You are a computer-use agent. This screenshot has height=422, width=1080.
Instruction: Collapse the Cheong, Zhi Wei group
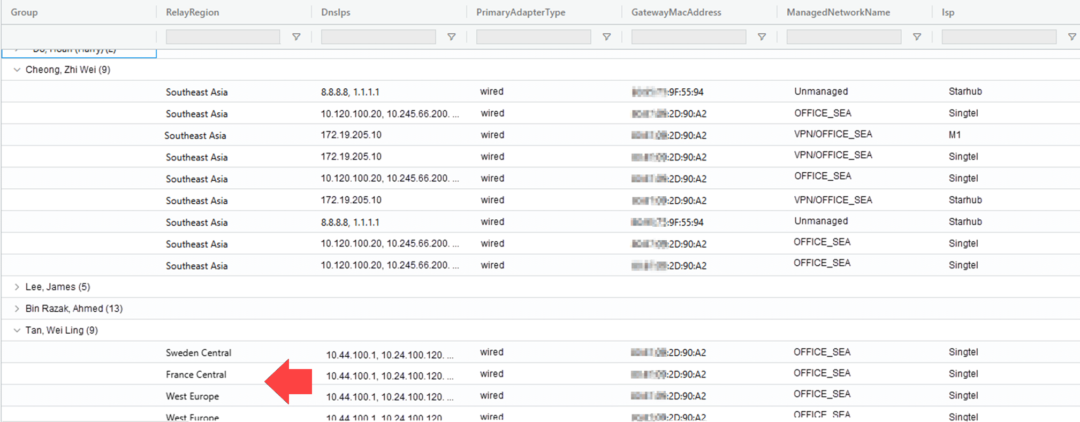click(x=17, y=70)
